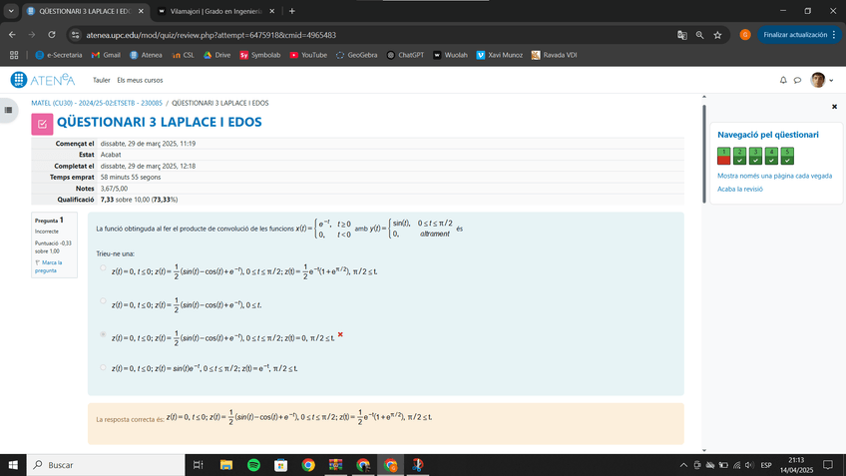846x476 pixels.
Task: Click 'Acaba la revisió' link
Action: [x=739, y=188]
